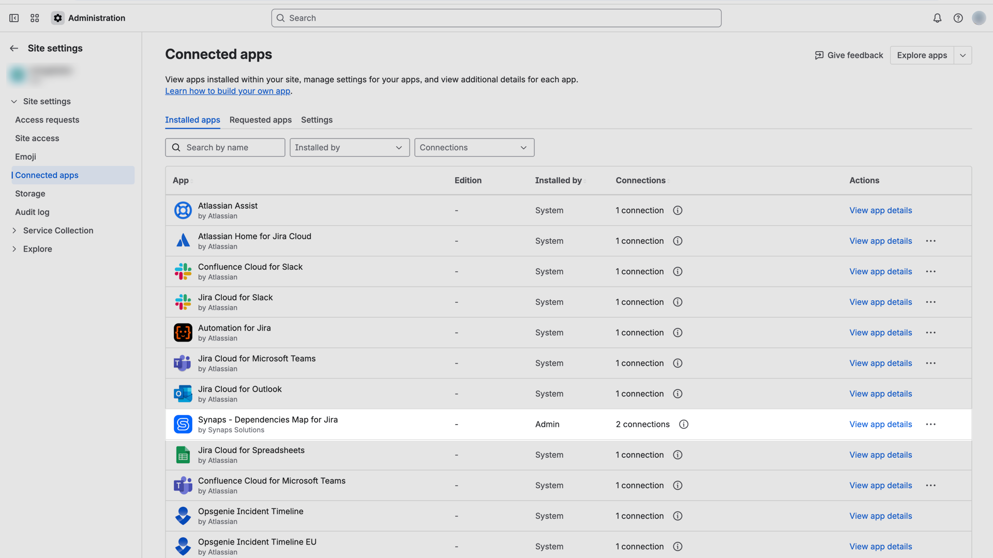
Task: Show connection info for Synaps Dependencies Map
Action: tap(683, 424)
